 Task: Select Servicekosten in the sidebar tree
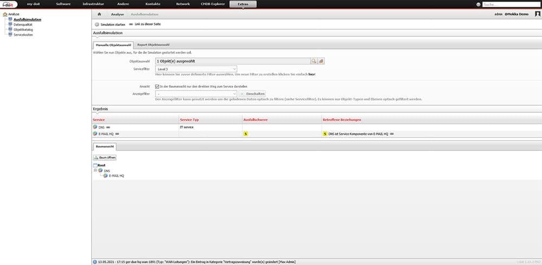point(23,35)
